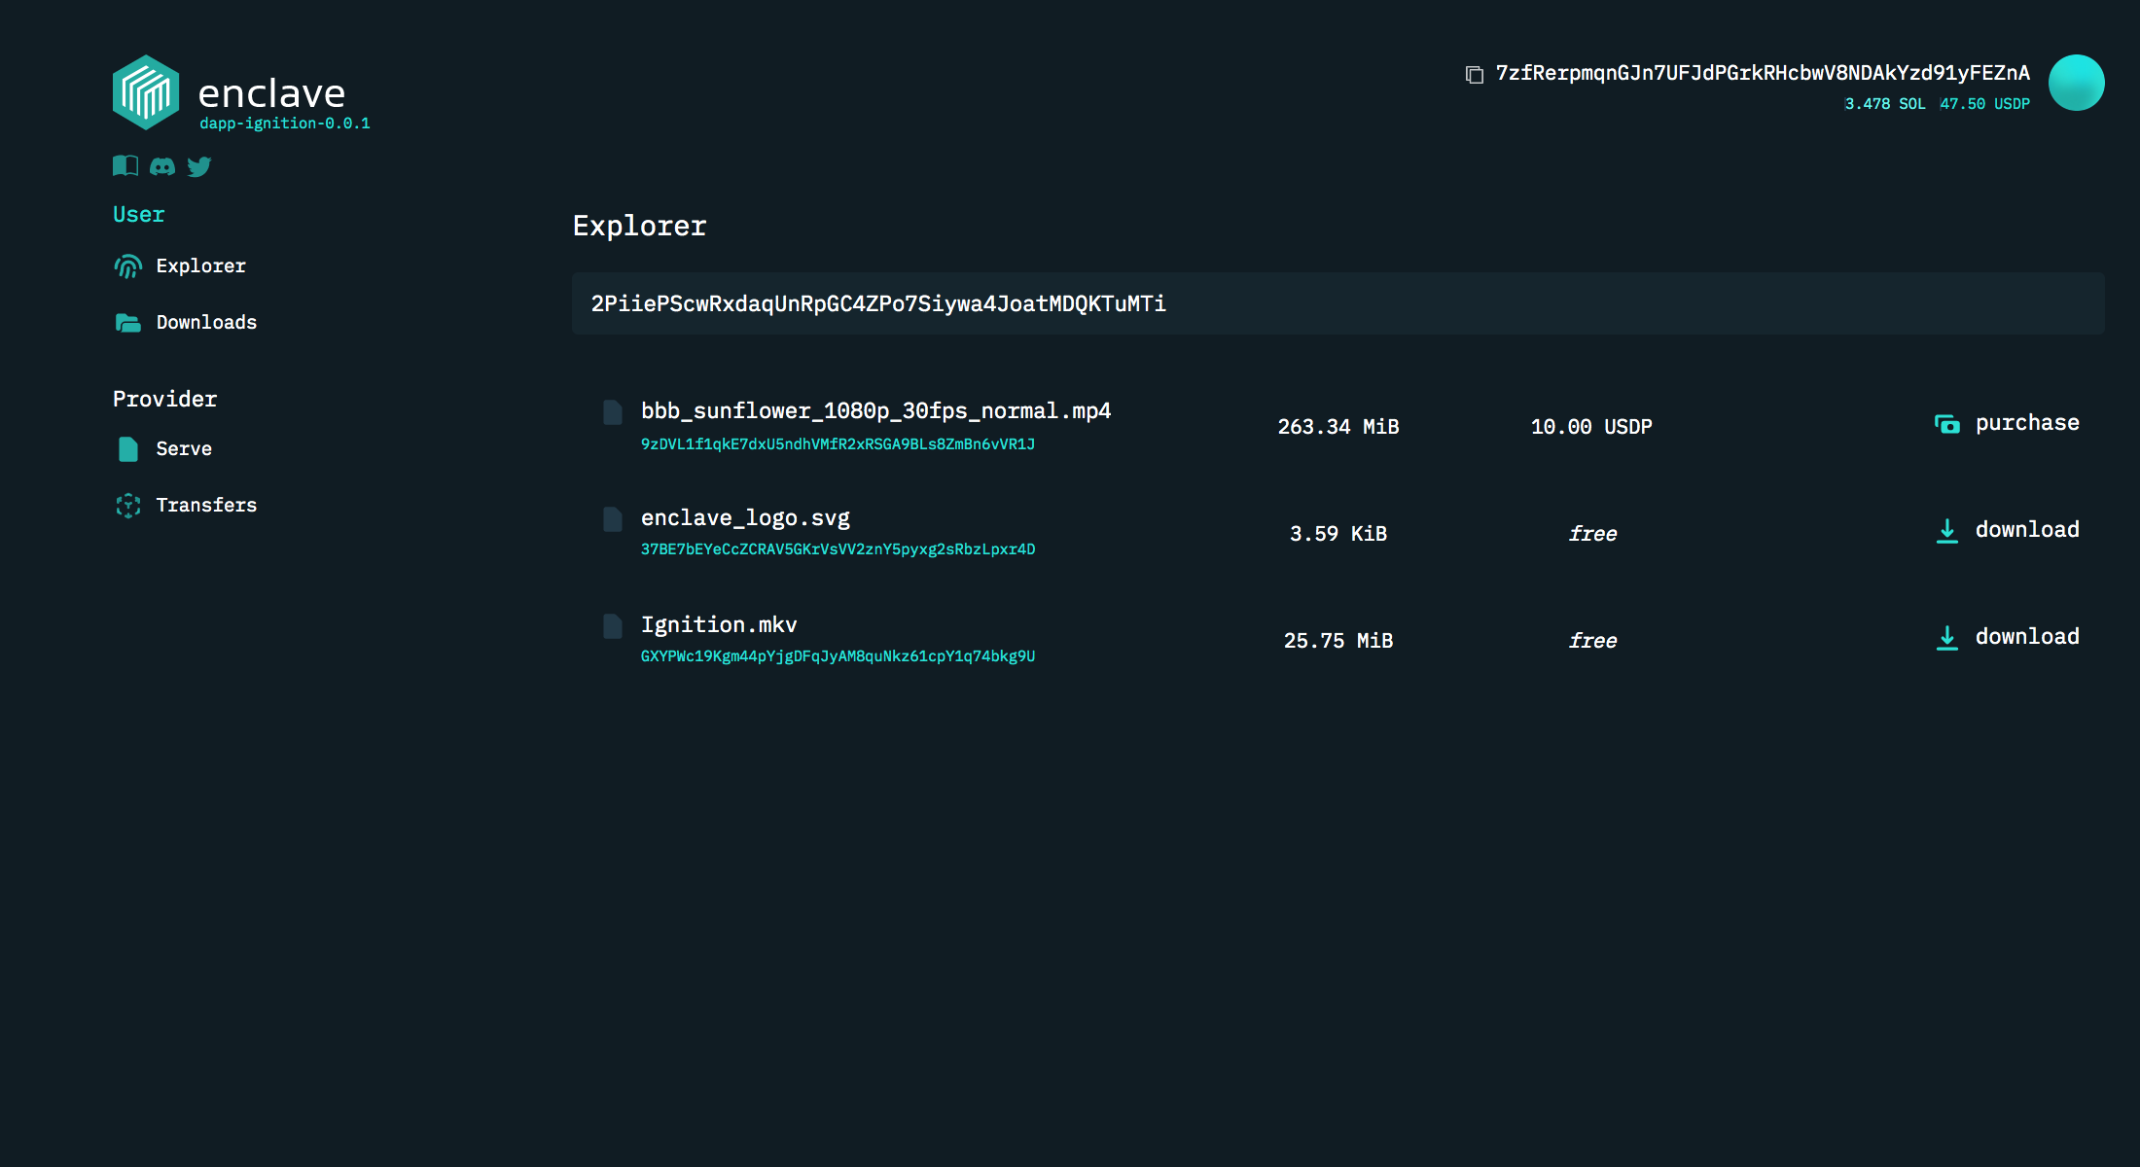
Task: Open the documentation book icon
Action: pyautogui.click(x=125, y=166)
